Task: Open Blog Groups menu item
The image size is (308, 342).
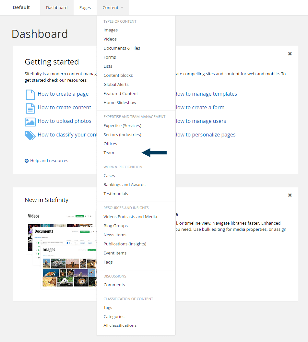Action: (x=116, y=226)
